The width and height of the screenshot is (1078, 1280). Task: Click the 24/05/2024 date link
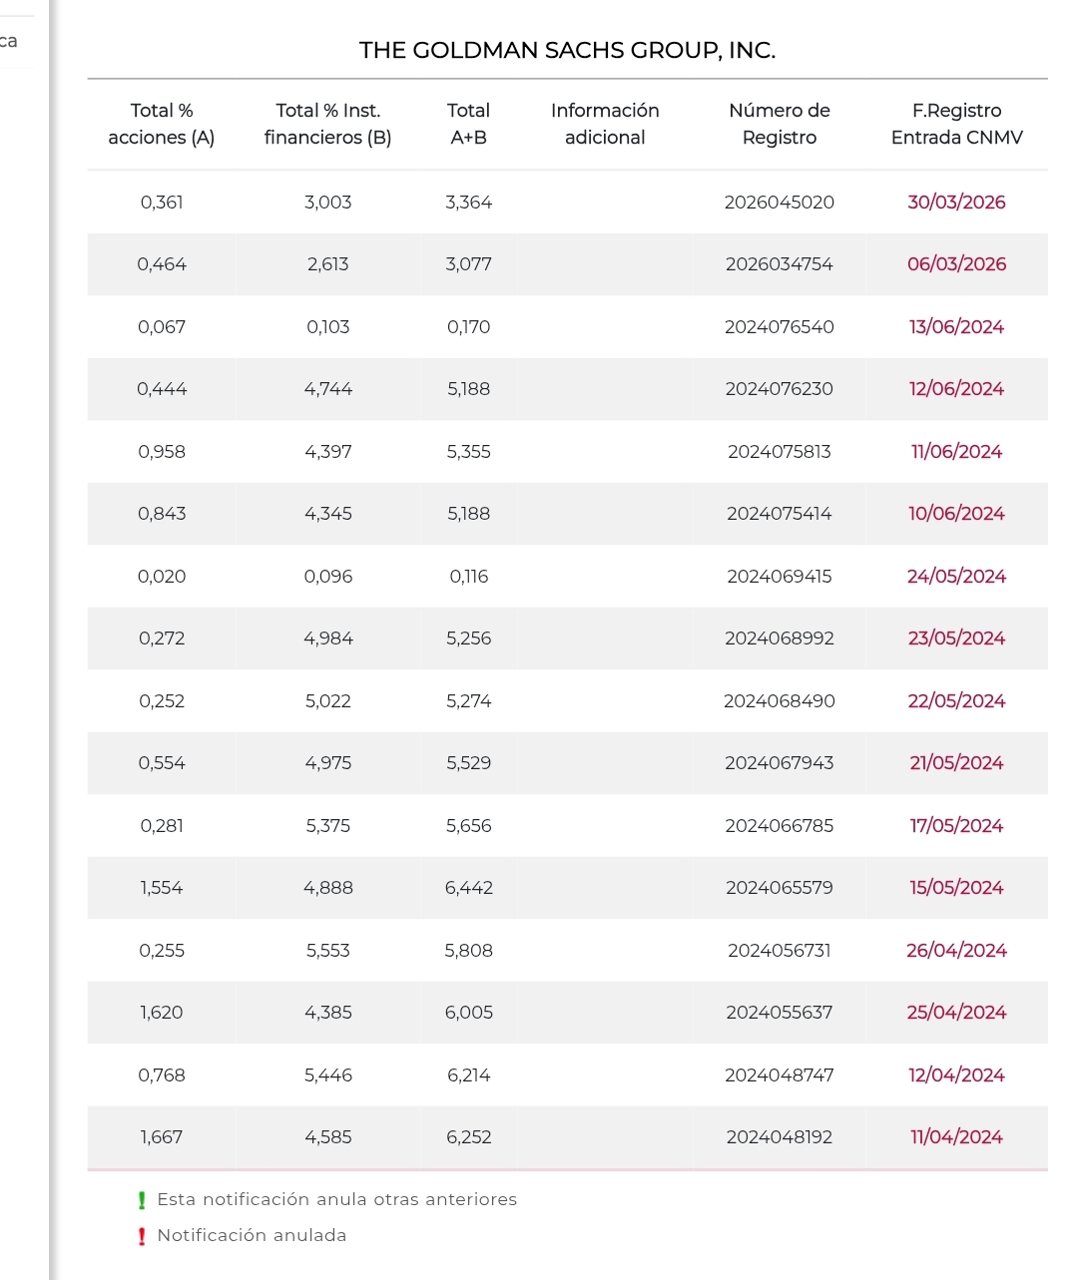pos(956,577)
